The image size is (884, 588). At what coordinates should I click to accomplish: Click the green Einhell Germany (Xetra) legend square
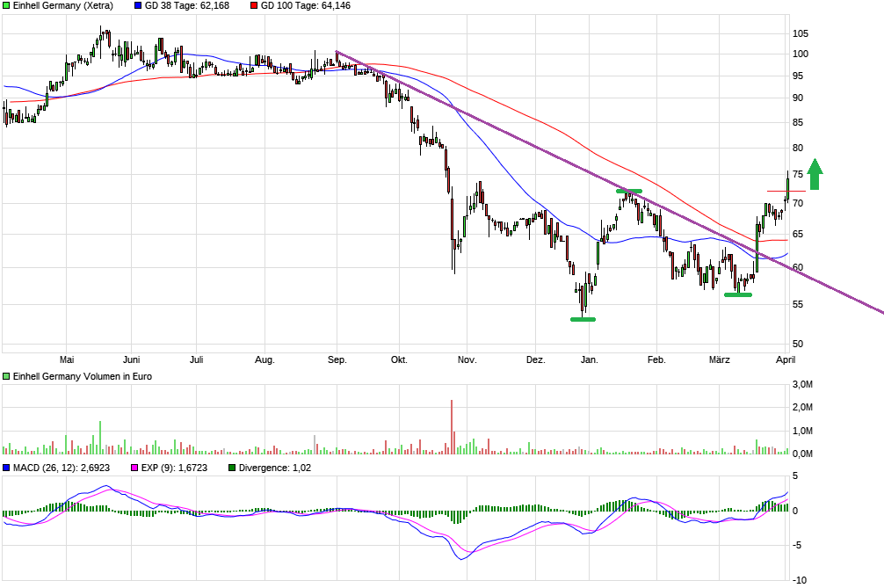[x=7, y=6]
